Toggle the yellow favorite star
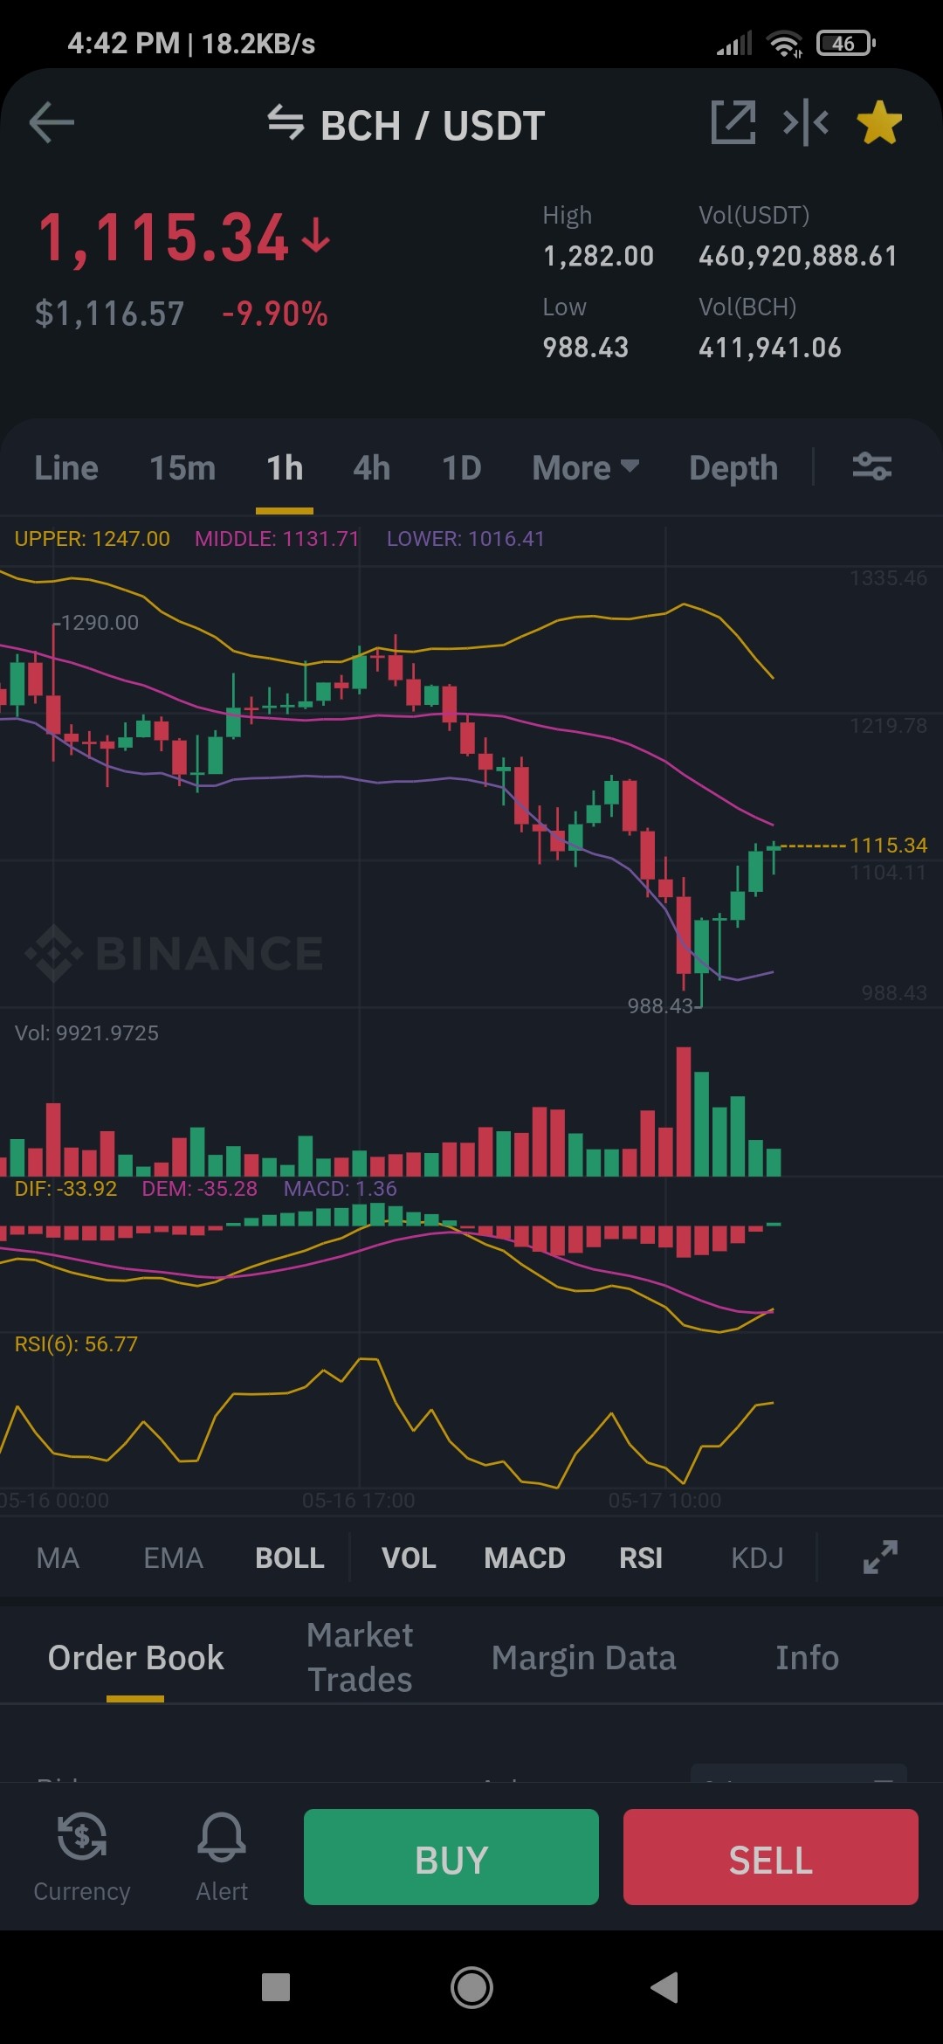943x2044 pixels. pos(879,122)
